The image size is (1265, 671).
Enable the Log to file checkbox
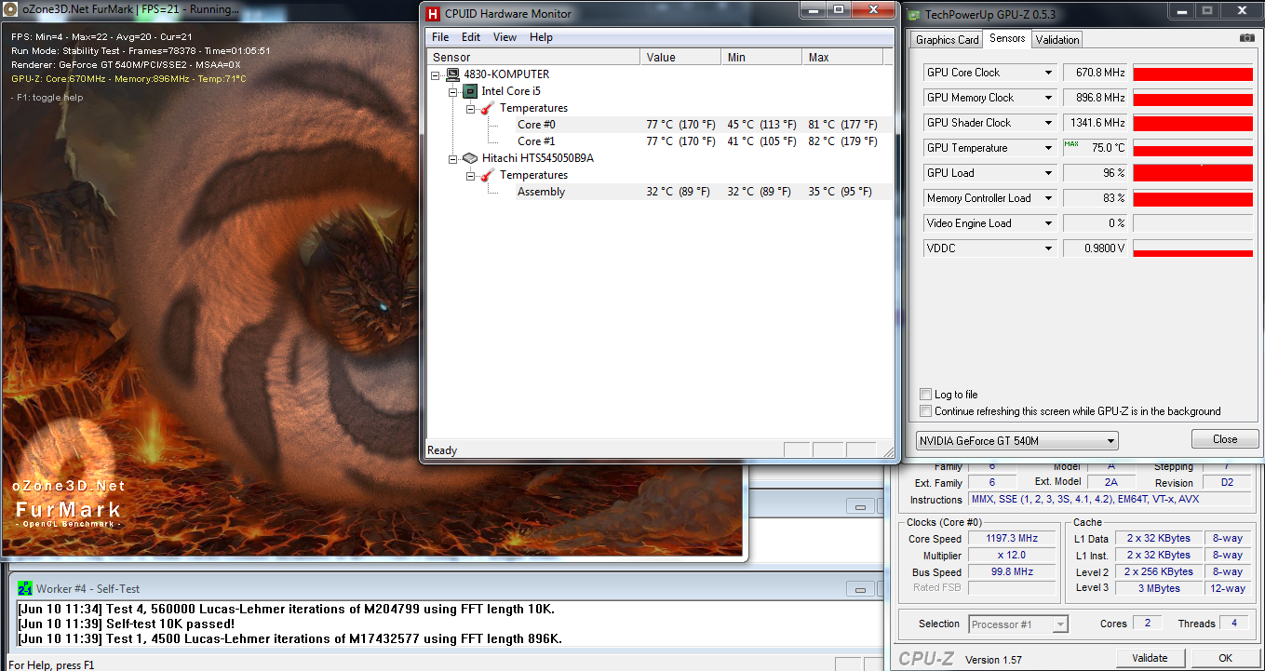click(925, 395)
